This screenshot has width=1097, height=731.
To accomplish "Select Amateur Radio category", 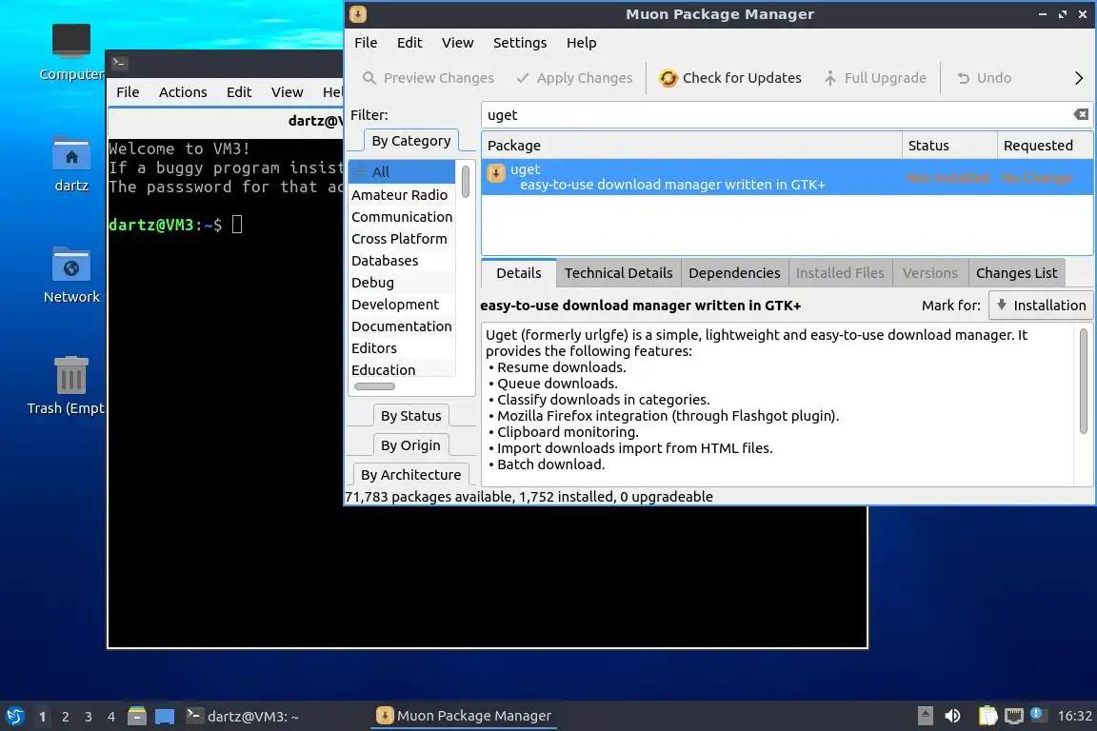I will pyautogui.click(x=402, y=194).
